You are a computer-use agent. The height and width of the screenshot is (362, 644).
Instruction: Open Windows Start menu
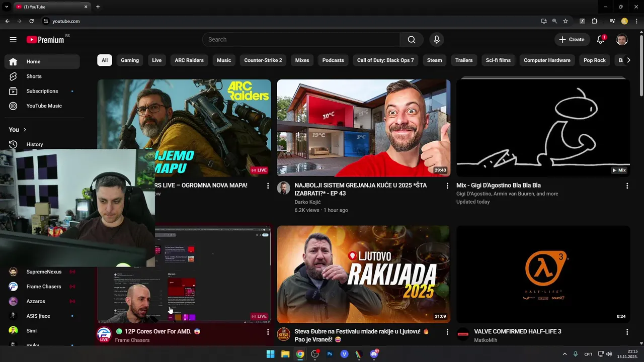(270, 354)
